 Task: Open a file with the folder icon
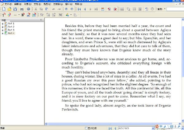pos(10,9)
